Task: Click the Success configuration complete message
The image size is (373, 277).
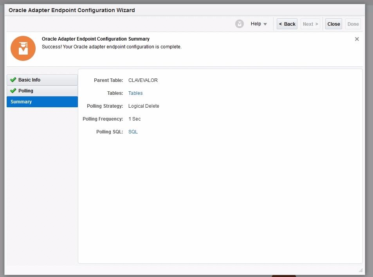Action: 112,47
